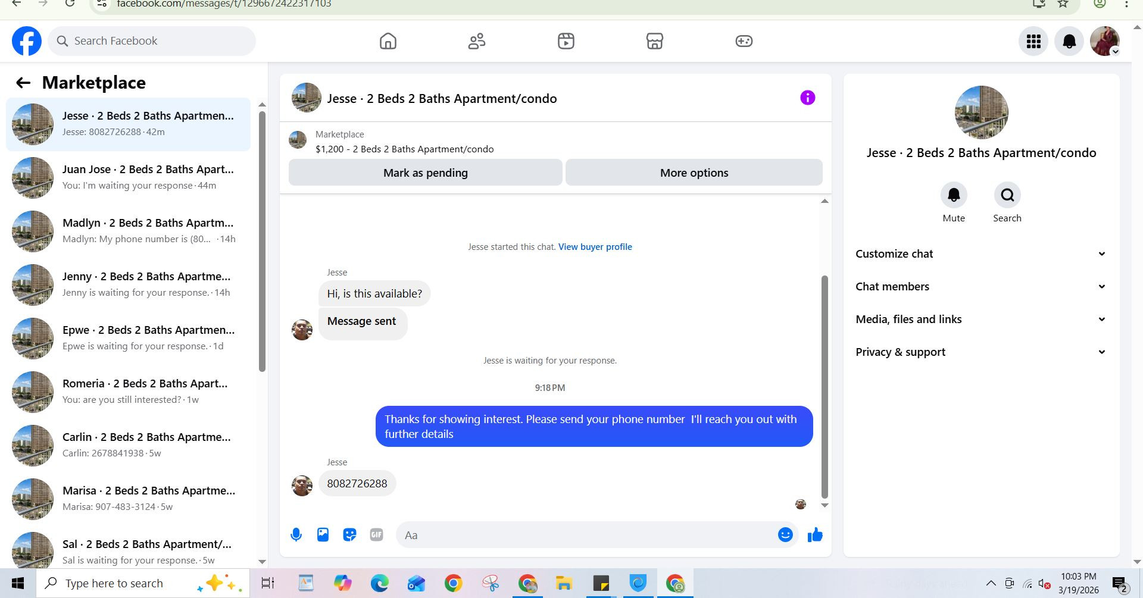Click Jesse's avatar beside 8082726288 message
The image size is (1143, 598).
pyautogui.click(x=302, y=486)
